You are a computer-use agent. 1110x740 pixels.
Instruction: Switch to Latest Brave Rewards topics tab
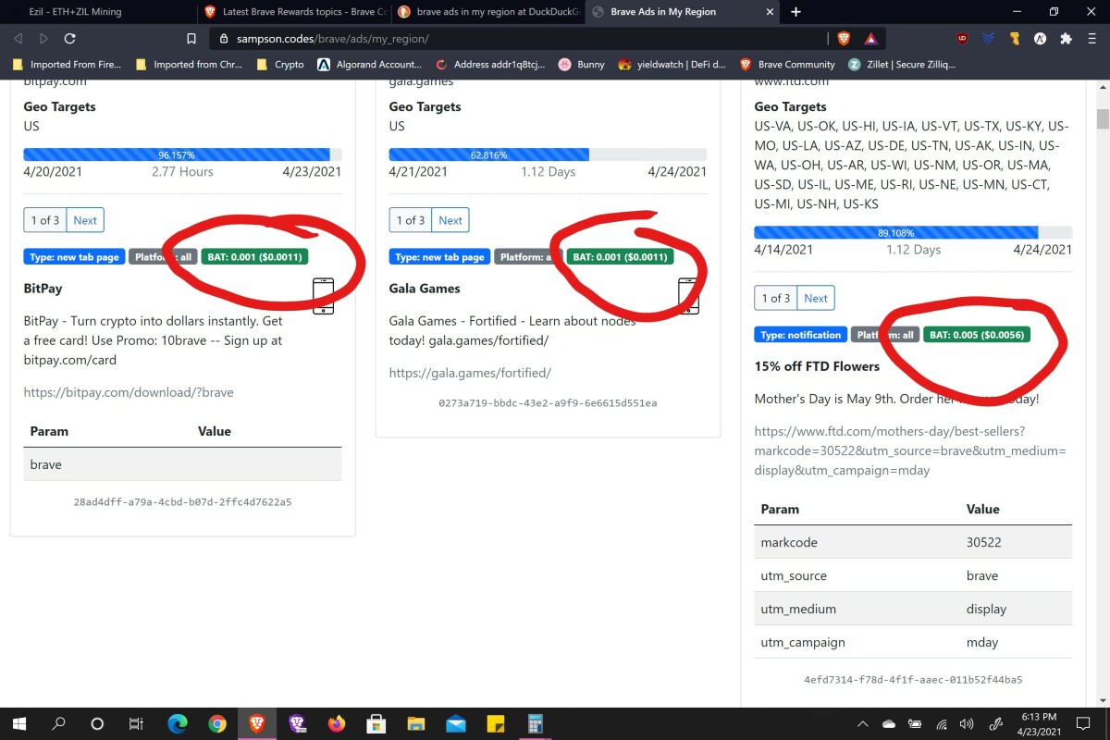296,12
